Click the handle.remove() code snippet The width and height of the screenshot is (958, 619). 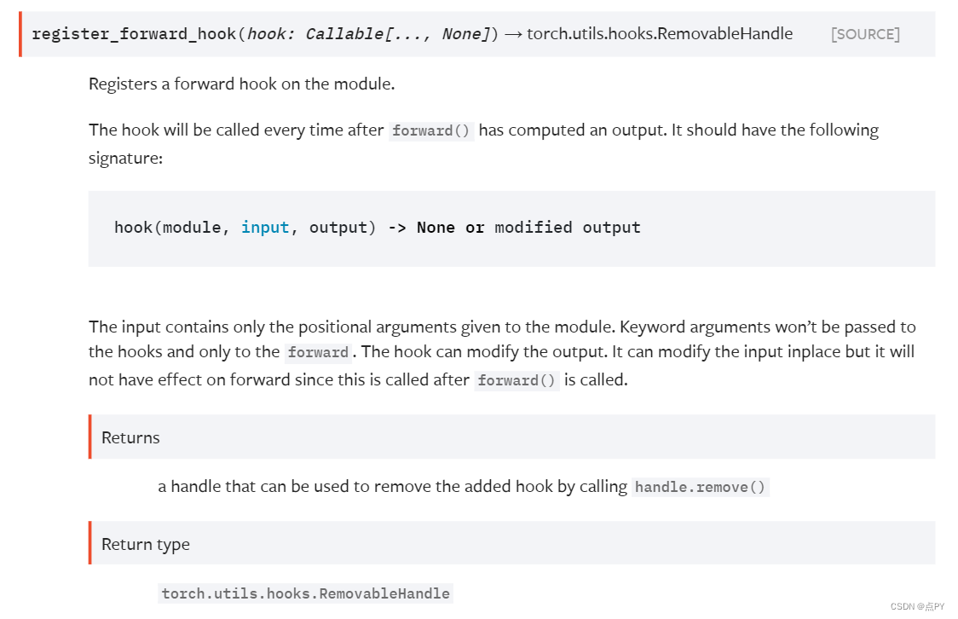pos(701,486)
